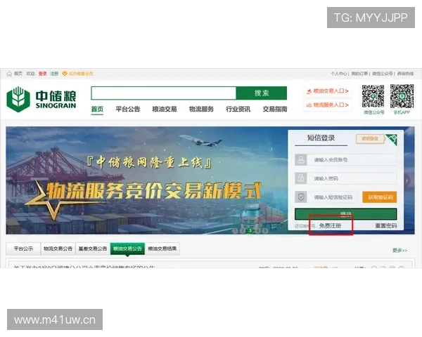Viewport: 422px width, 337px height.
Task: Open the 交易指南 navigation item
Action: (x=275, y=109)
